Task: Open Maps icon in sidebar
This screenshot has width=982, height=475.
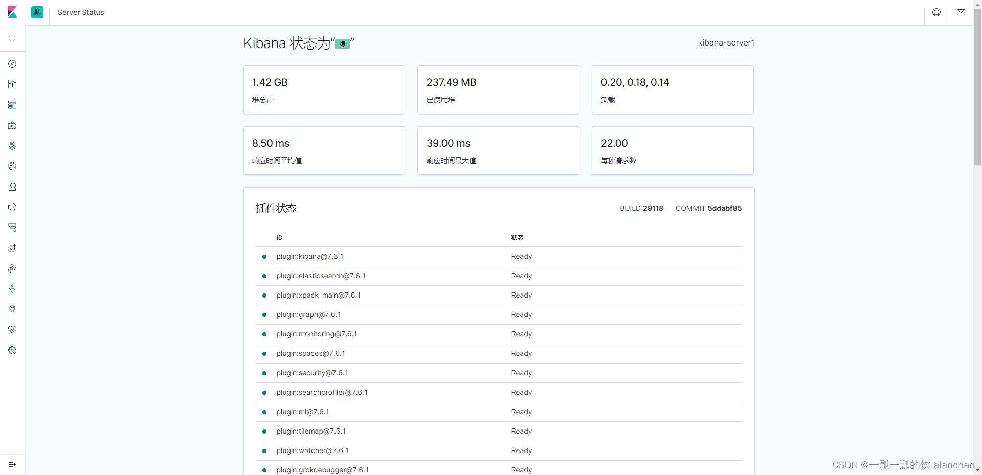Action: point(12,146)
